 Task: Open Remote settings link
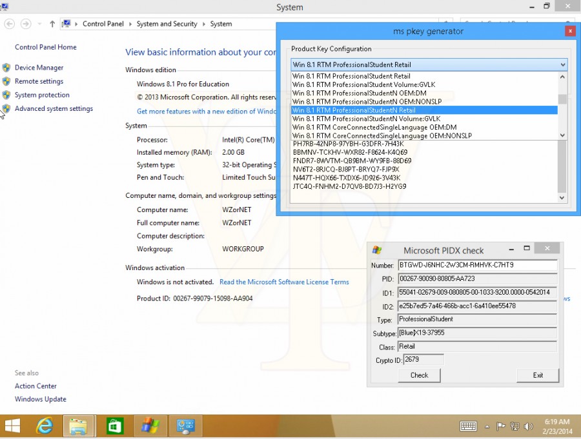[x=39, y=81]
